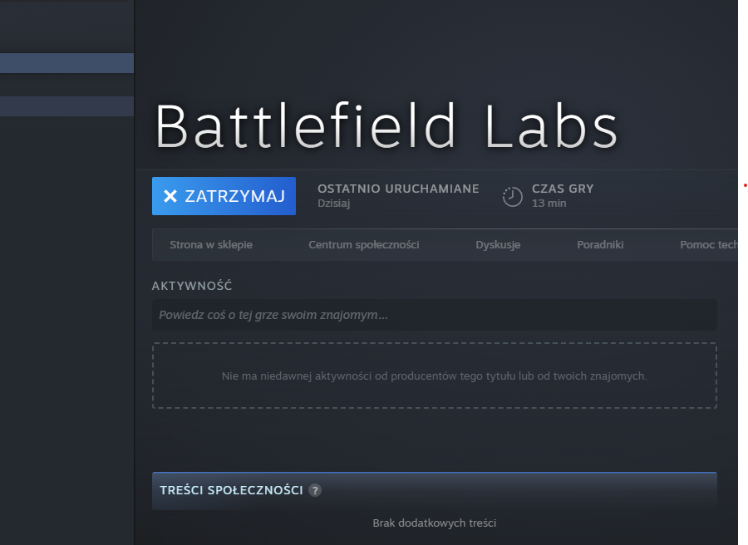748x545 pixels.
Task: Click the TREŚCI SPOŁECZNOŚCI section header
Action: pyautogui.click(x=231, y=490)
